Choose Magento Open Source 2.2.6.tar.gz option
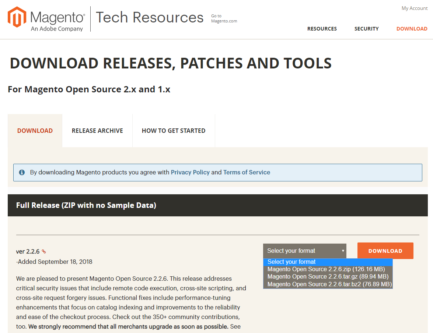433x333 pixels. coord(328,277)
